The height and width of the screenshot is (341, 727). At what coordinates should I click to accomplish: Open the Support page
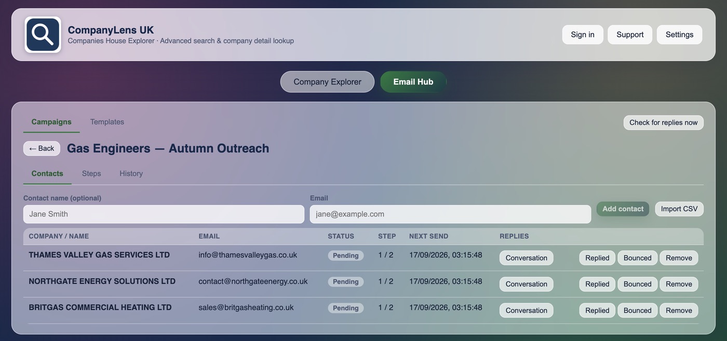[x=630, y=35]
